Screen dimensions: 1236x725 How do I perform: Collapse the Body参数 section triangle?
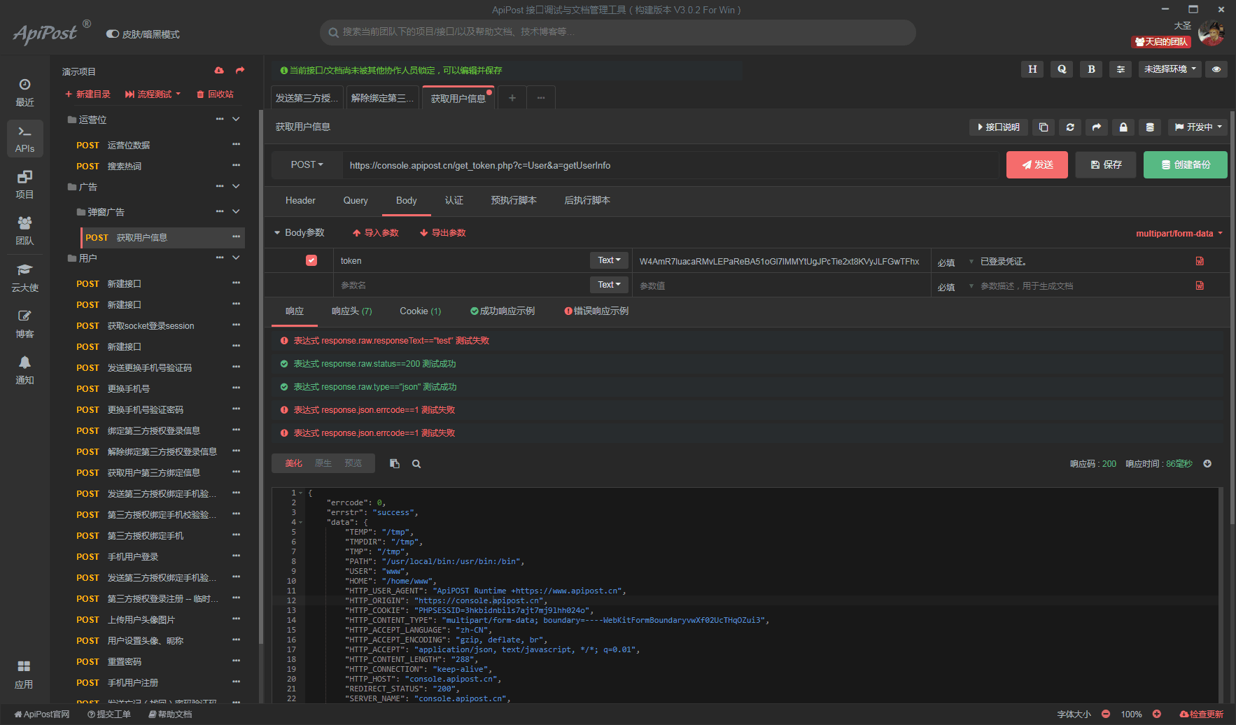(277, 233)
